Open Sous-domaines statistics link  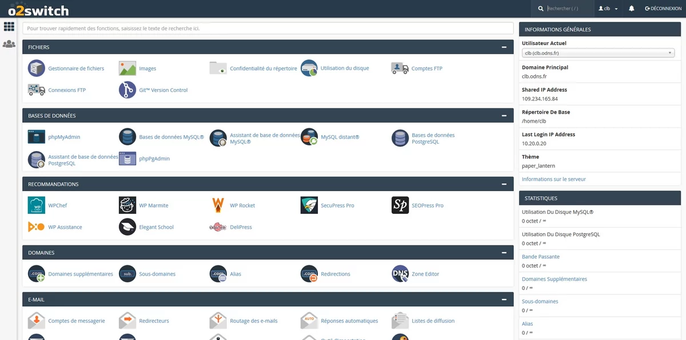tap(540, 301)
